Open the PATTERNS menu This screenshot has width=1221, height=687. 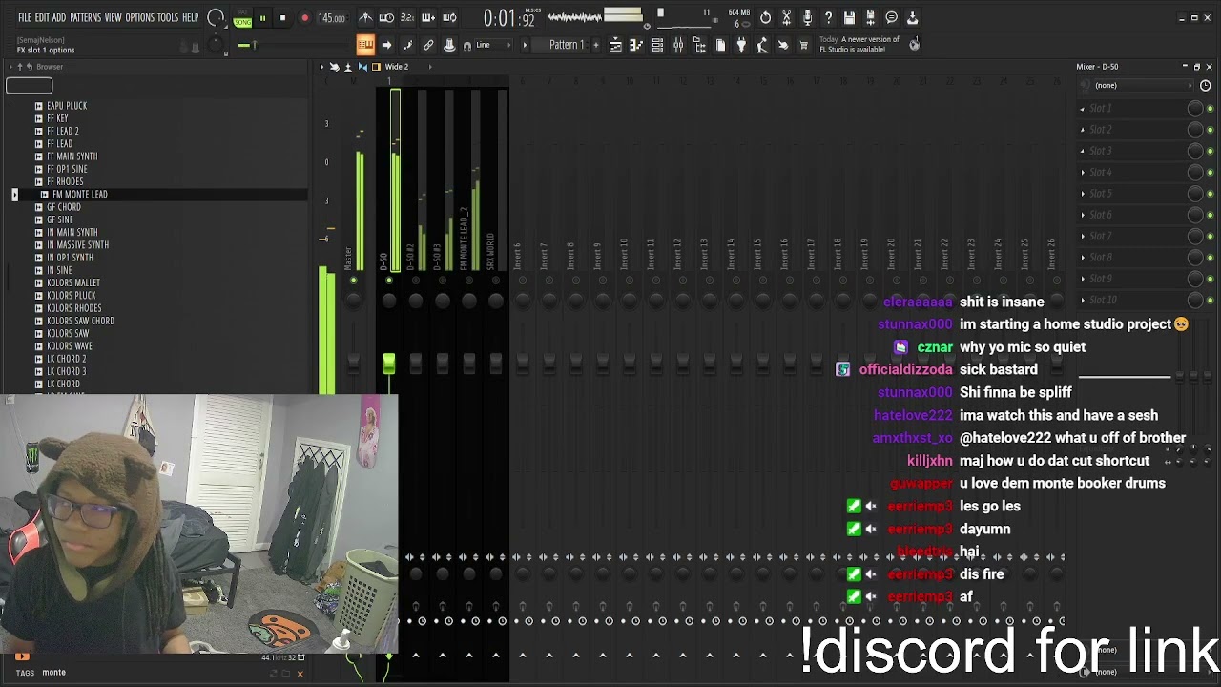(x=86, y=18)
